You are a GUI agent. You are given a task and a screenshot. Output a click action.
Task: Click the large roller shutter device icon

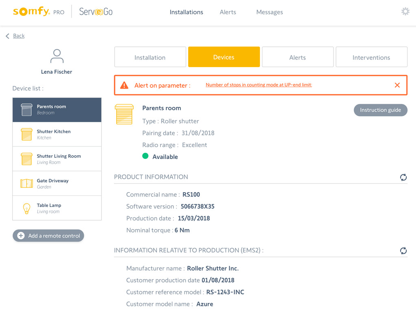(124, 114)
